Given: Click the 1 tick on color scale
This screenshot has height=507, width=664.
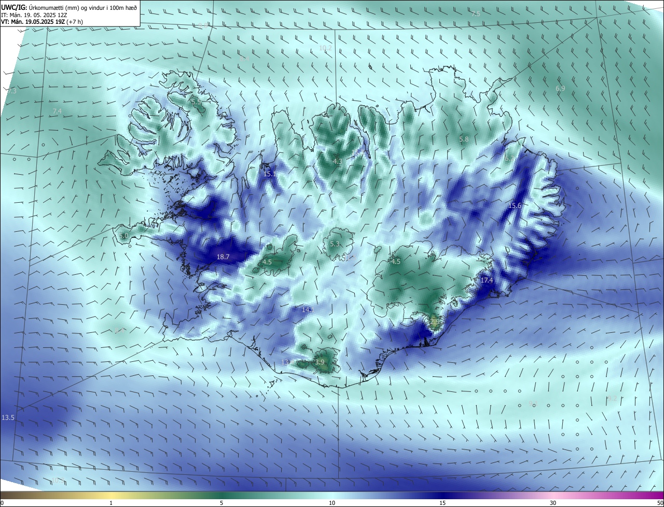Looking at the screenshot, I should click(111, 503).
